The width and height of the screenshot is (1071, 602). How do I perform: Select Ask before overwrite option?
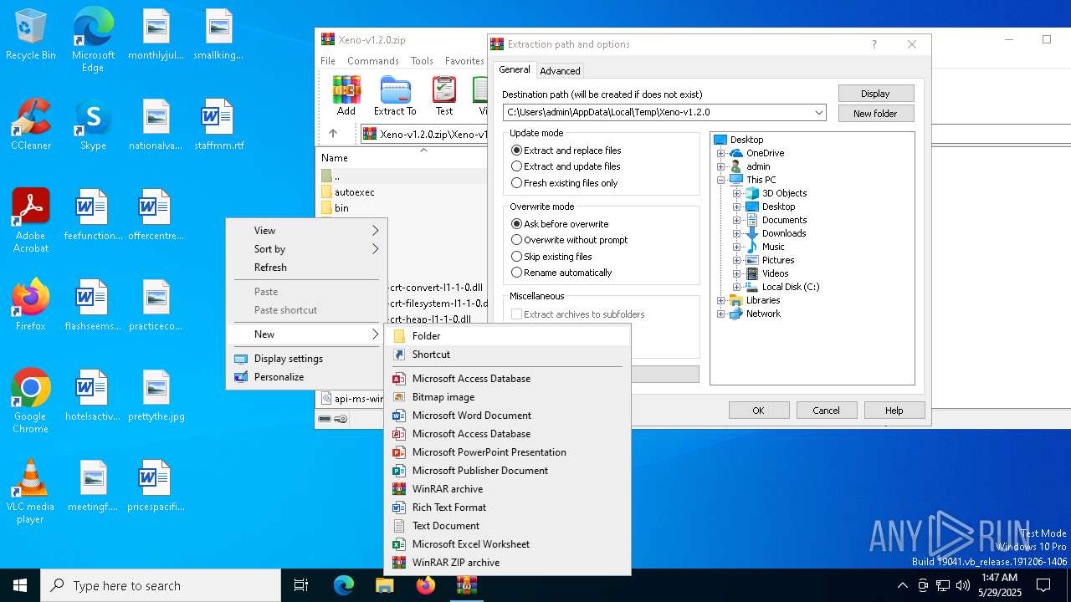(x=560, y=224)
